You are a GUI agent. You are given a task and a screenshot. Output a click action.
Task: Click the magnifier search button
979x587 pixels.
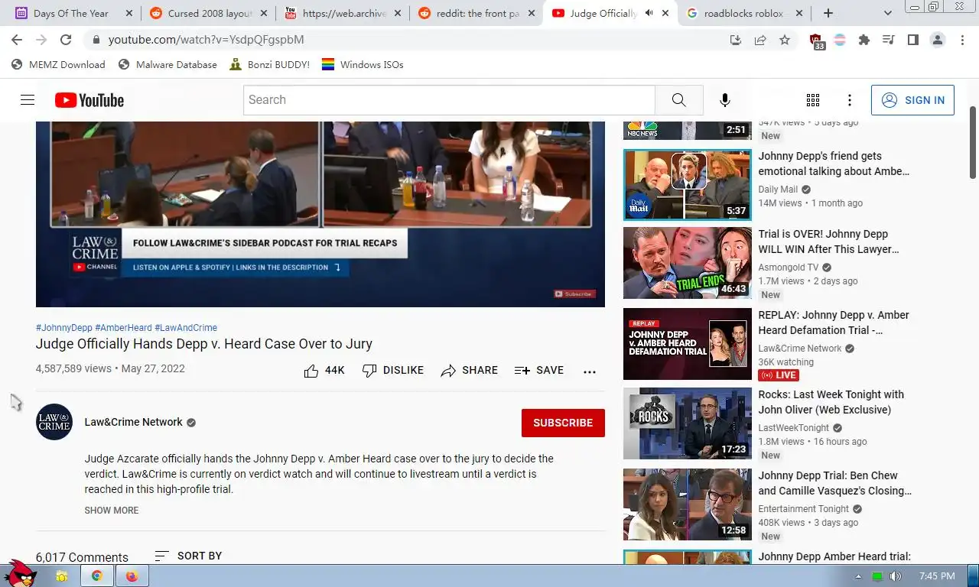[678, 100]
